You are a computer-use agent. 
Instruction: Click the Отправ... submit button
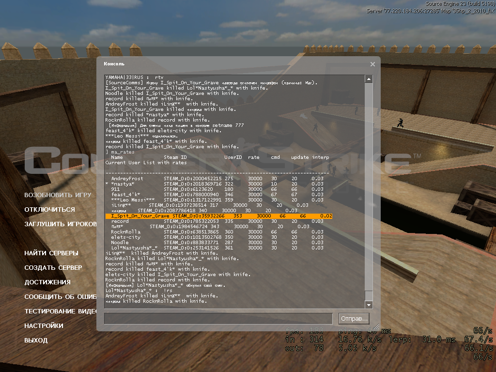coord(354,319)
